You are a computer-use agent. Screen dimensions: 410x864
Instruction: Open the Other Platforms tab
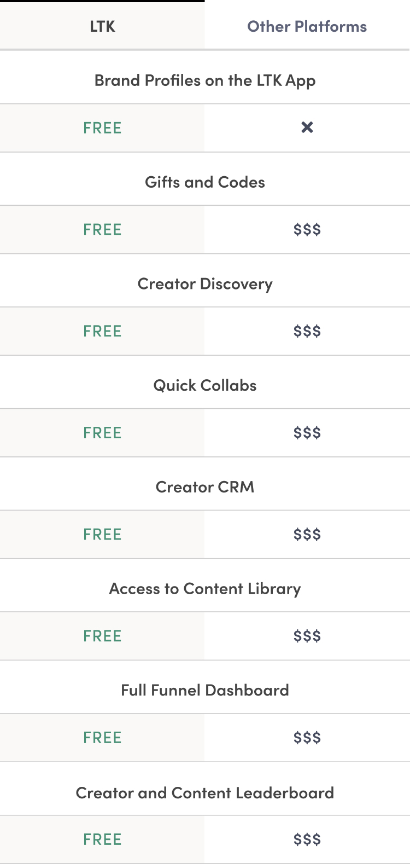click(307, 26)
